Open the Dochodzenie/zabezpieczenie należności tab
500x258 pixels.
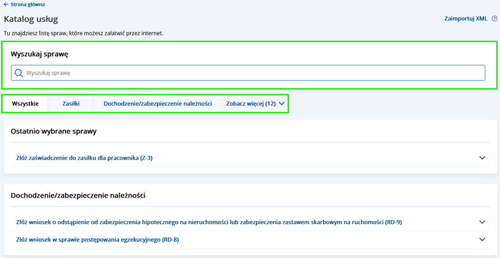tap(157, 104)
